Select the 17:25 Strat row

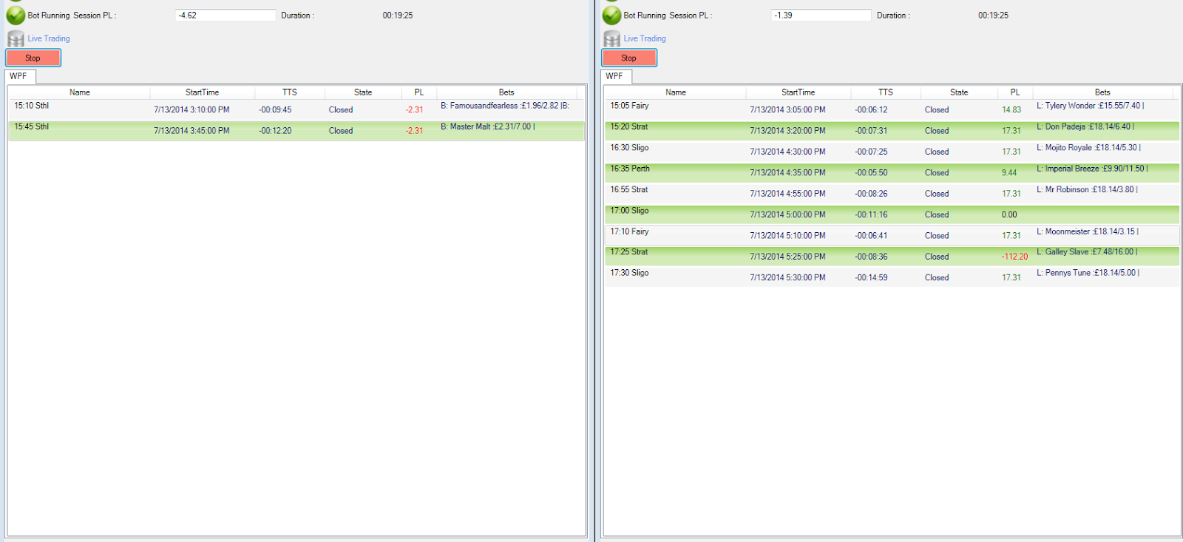[x=892, y=256]
